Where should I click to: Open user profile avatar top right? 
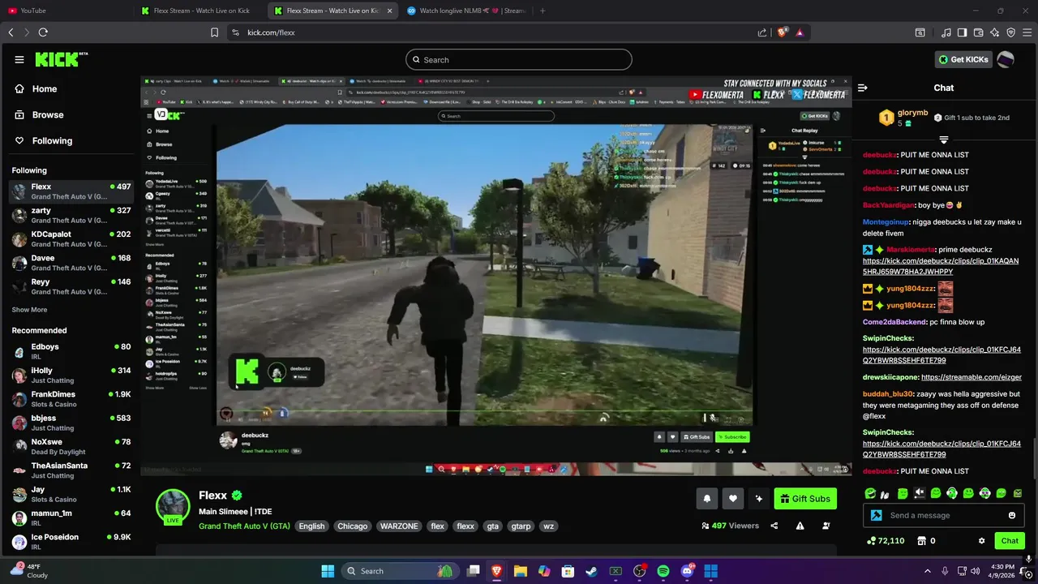click(x=1005, y=59)
